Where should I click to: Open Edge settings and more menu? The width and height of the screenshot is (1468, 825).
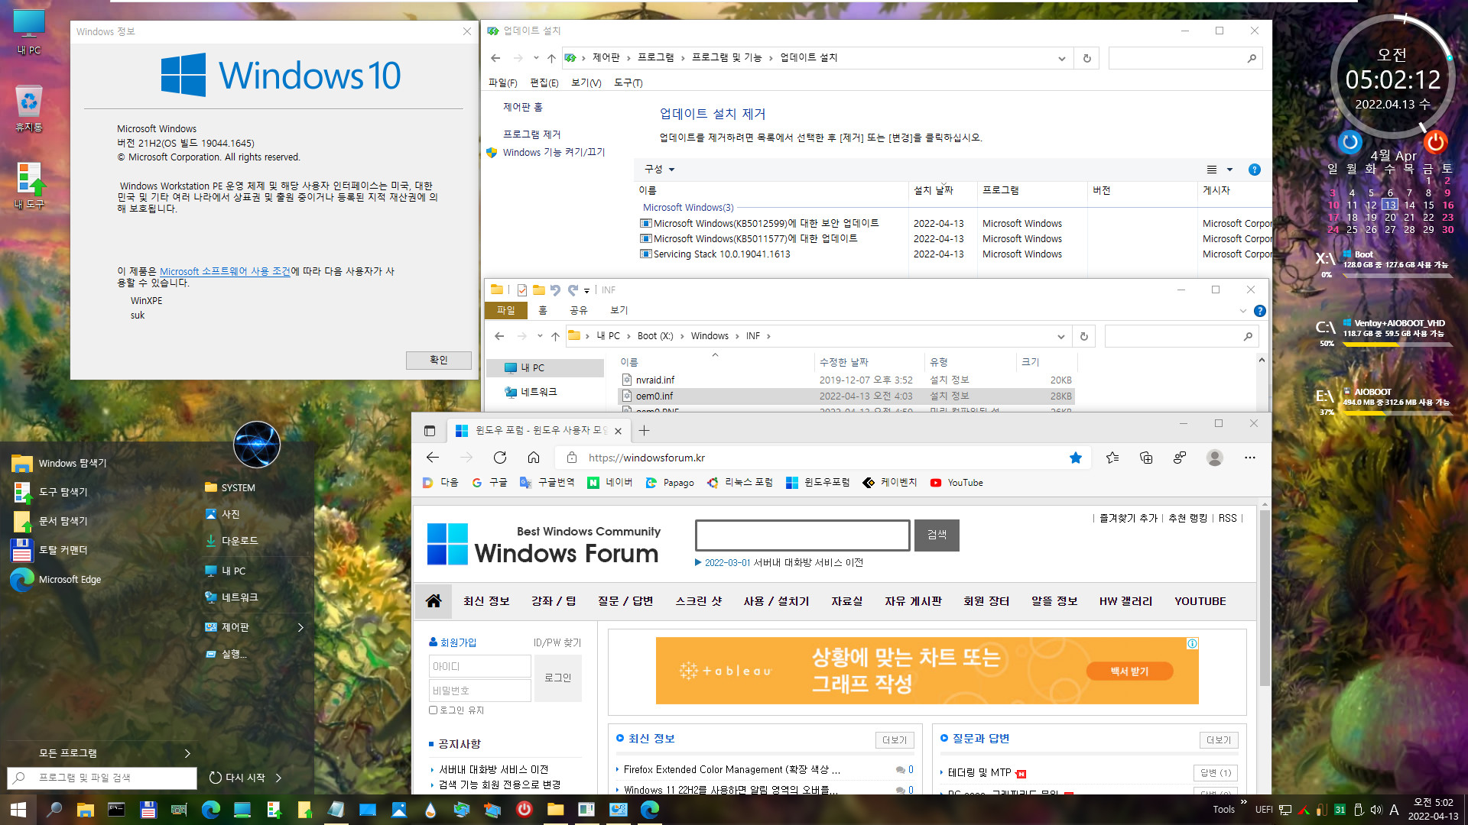[x=1249, y=458]
